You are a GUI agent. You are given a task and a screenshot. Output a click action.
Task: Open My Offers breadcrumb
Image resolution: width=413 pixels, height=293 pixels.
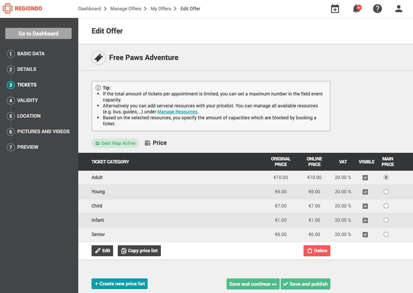tap(161, 9)
